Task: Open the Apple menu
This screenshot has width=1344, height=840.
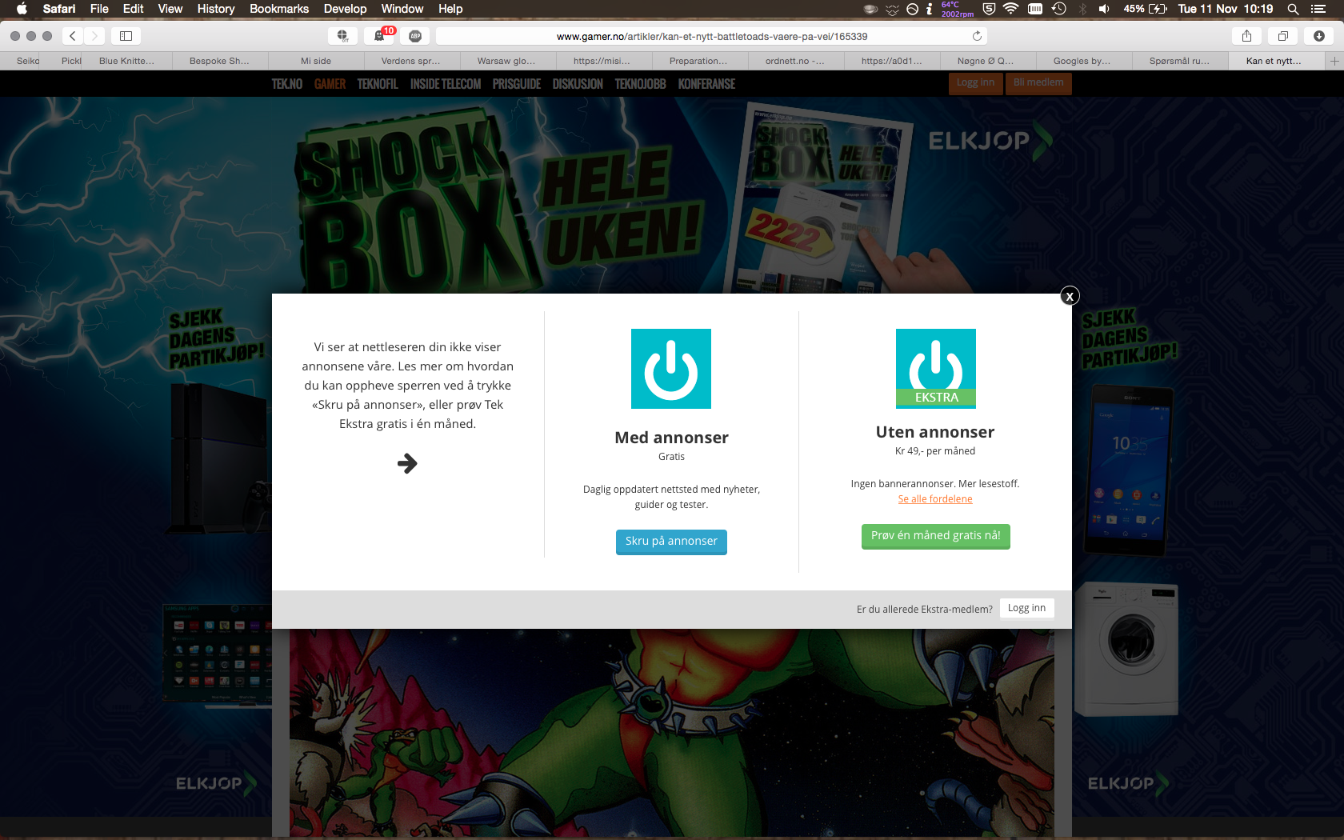Action: (x=22, y=9)
